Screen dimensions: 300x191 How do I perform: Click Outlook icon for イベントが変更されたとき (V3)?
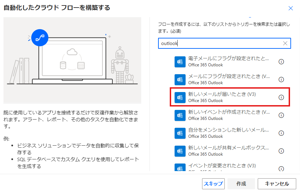coord(180,167)
